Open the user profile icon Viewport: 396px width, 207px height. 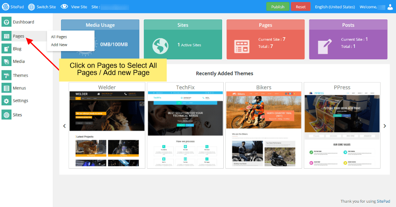pos(390,7)
